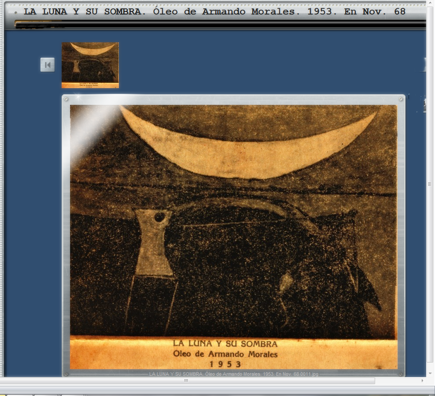435x396 pixels.
Task: Click the filename caption ending in '68 0011.jpg'
Action: (x=234, y=374)
